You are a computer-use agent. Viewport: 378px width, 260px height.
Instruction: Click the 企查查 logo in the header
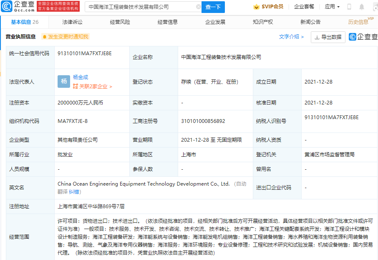coord(18,6)
